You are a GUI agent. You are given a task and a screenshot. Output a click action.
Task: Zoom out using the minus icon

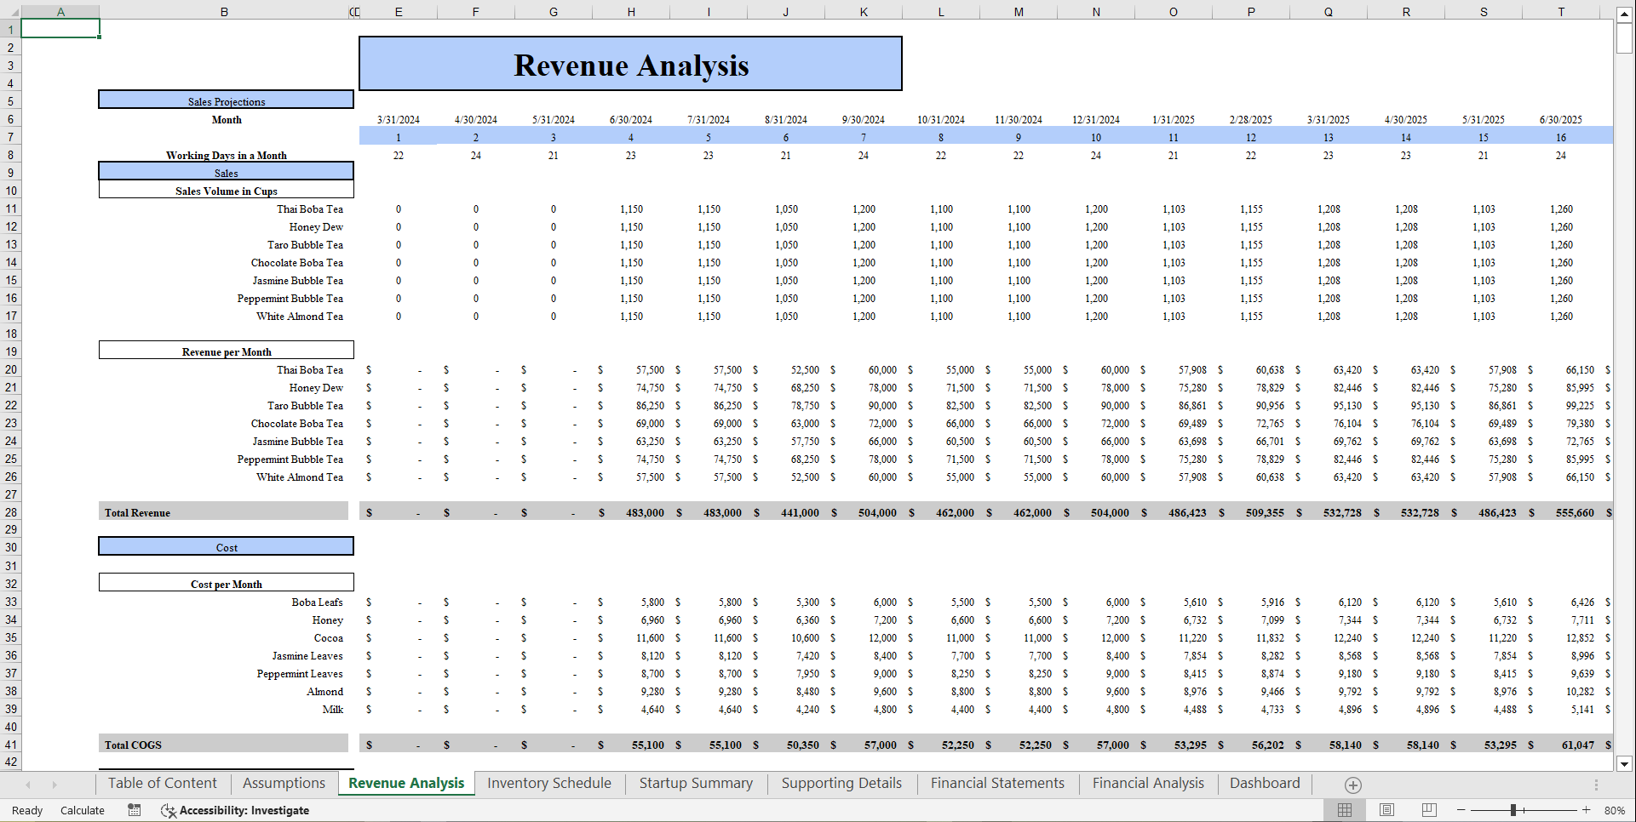1460,810
